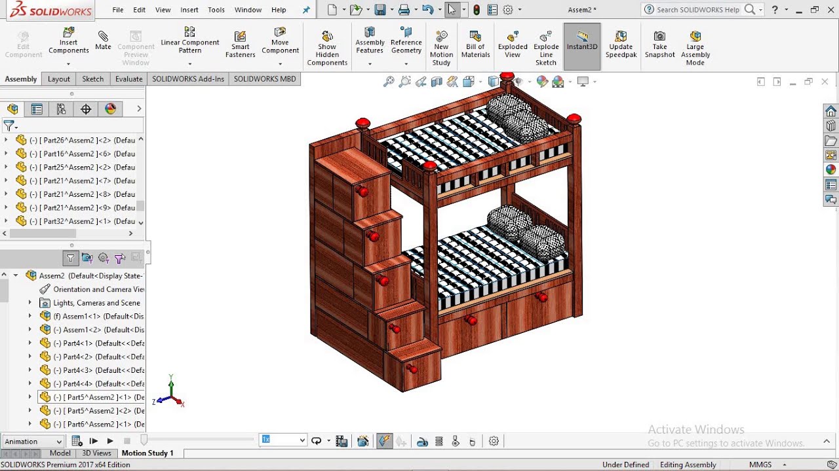Toggle Large Assembly Mode
This screenshot has width=839, height=471.
[x=695, y=48]
